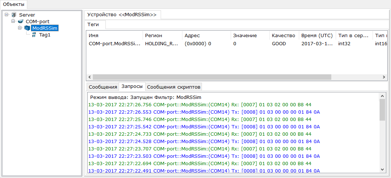Click the HOLDING_R... region cell
The width and height of the screenshot is (391, 178).
pyautogui.click(x=161, y=43)
